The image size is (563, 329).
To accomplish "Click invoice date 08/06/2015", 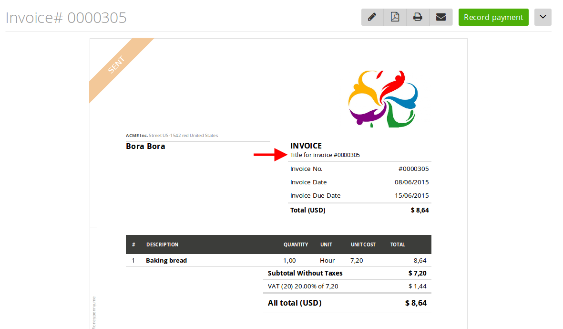I will (412, 182).
